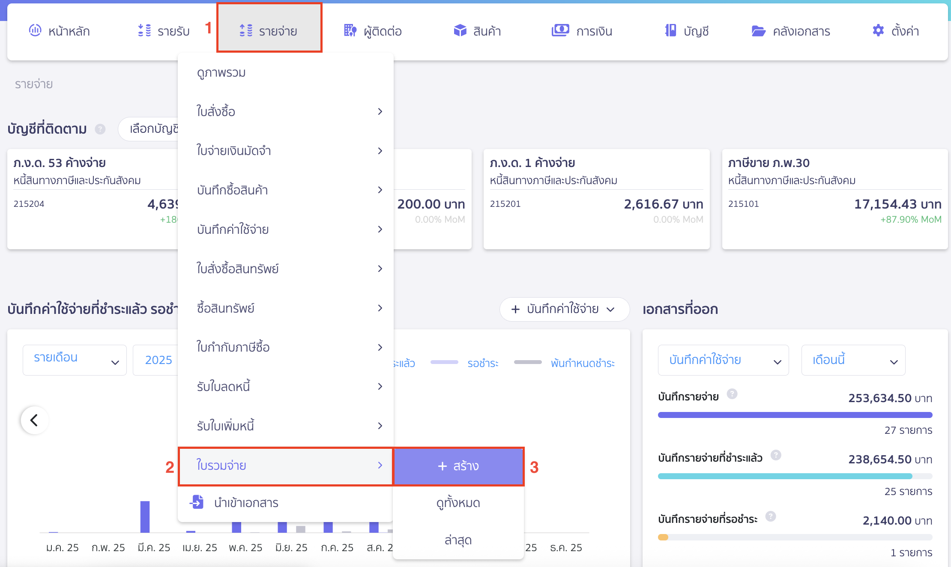This screenshot has width=951, height=567.
Task: Click help icon beside บัญชีที่ติดตาม
Action: (100, 129)
